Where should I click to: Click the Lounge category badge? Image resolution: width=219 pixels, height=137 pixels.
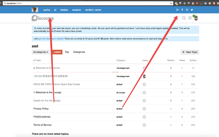click(x=121, y=93)
